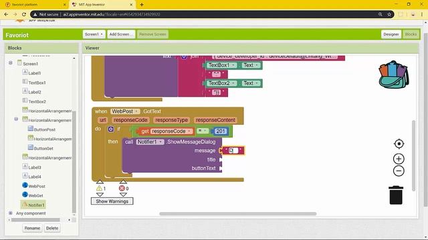Zoom out with the minus icon

(x=399, y=171)
